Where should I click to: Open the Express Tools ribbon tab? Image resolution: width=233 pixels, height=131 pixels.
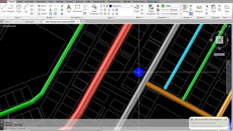(x=99, y=1)
